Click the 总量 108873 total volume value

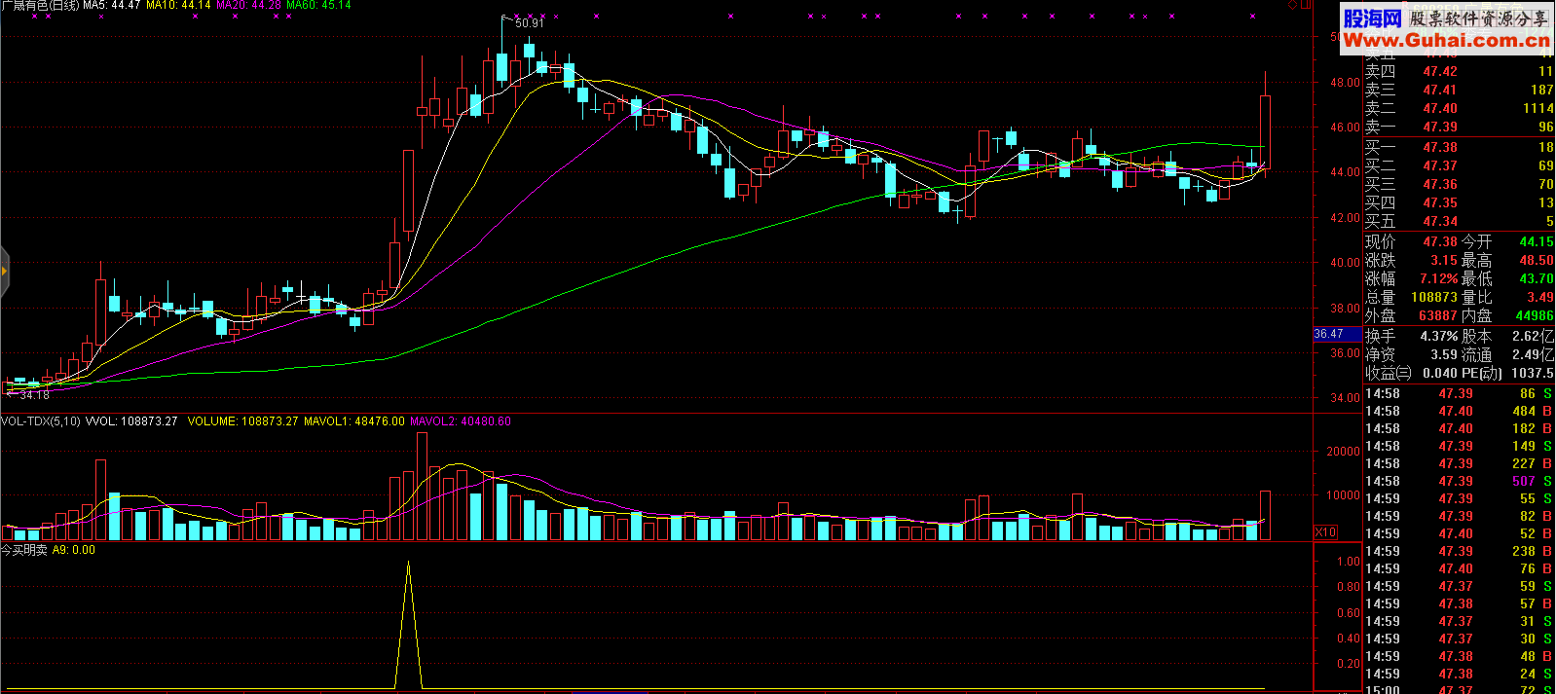point(1434,297)
